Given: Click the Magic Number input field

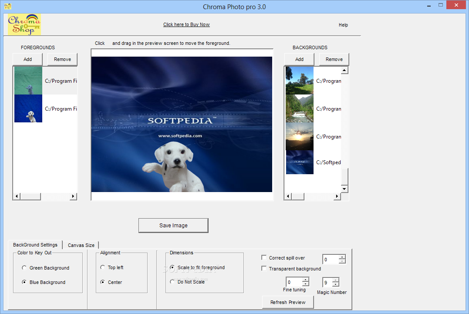Looking at the screenshot, I should point(327,282).
